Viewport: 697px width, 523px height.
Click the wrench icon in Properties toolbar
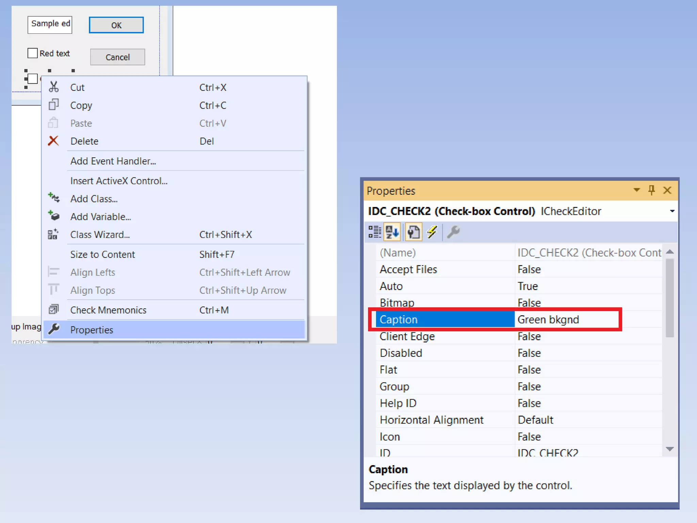(x=453, y=232)
